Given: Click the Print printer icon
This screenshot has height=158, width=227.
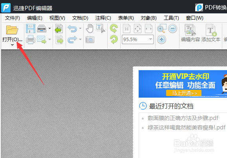Looking at the screenshot, I should [x=31, y=39].
